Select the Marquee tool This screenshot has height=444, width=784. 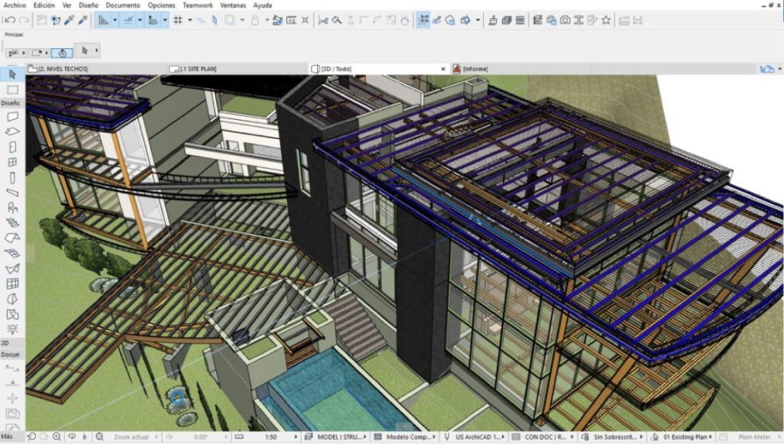(13, 89)
